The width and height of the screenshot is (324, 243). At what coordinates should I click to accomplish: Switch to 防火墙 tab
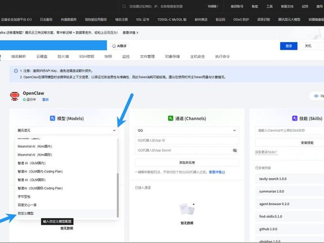click(63, 56)
